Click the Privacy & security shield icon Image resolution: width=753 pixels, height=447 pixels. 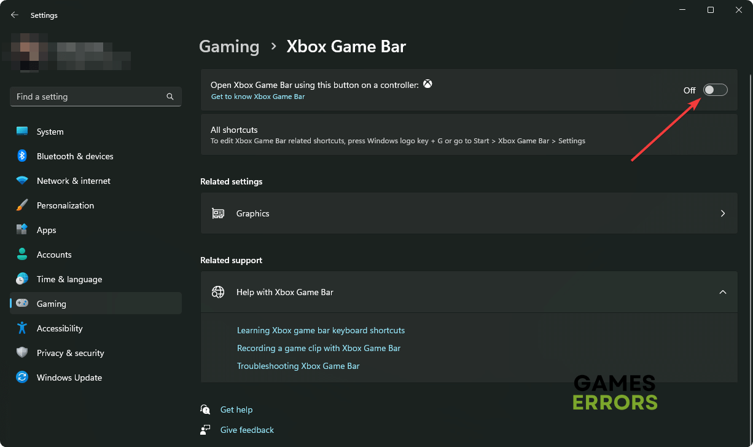pos(22,353)
